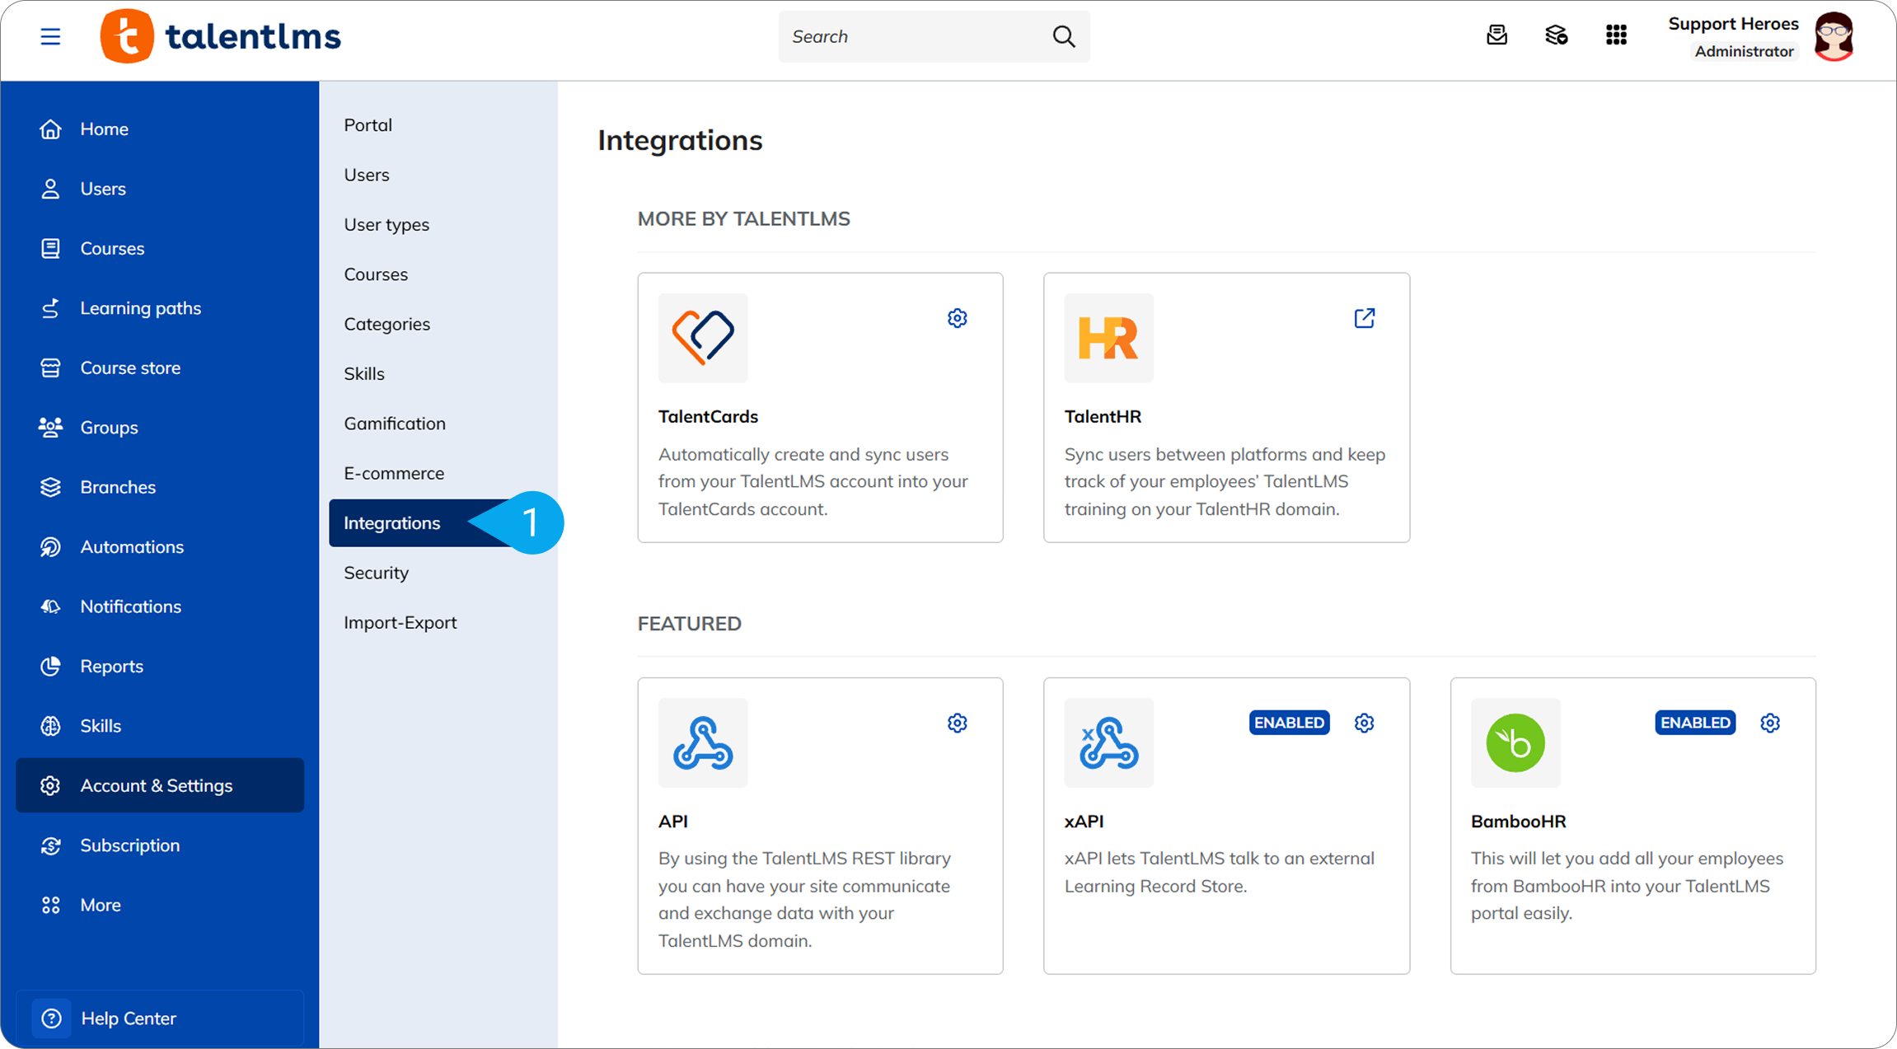This screenshot has height=1049, width=1897.
Task: Click the Support Heroes avatar
Action: pyautogui.click(x=1834, y=36)
